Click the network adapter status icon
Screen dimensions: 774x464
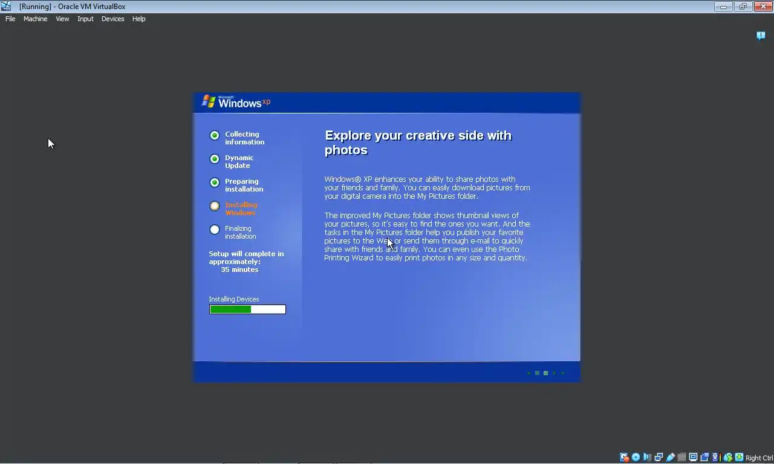[659, 457]
